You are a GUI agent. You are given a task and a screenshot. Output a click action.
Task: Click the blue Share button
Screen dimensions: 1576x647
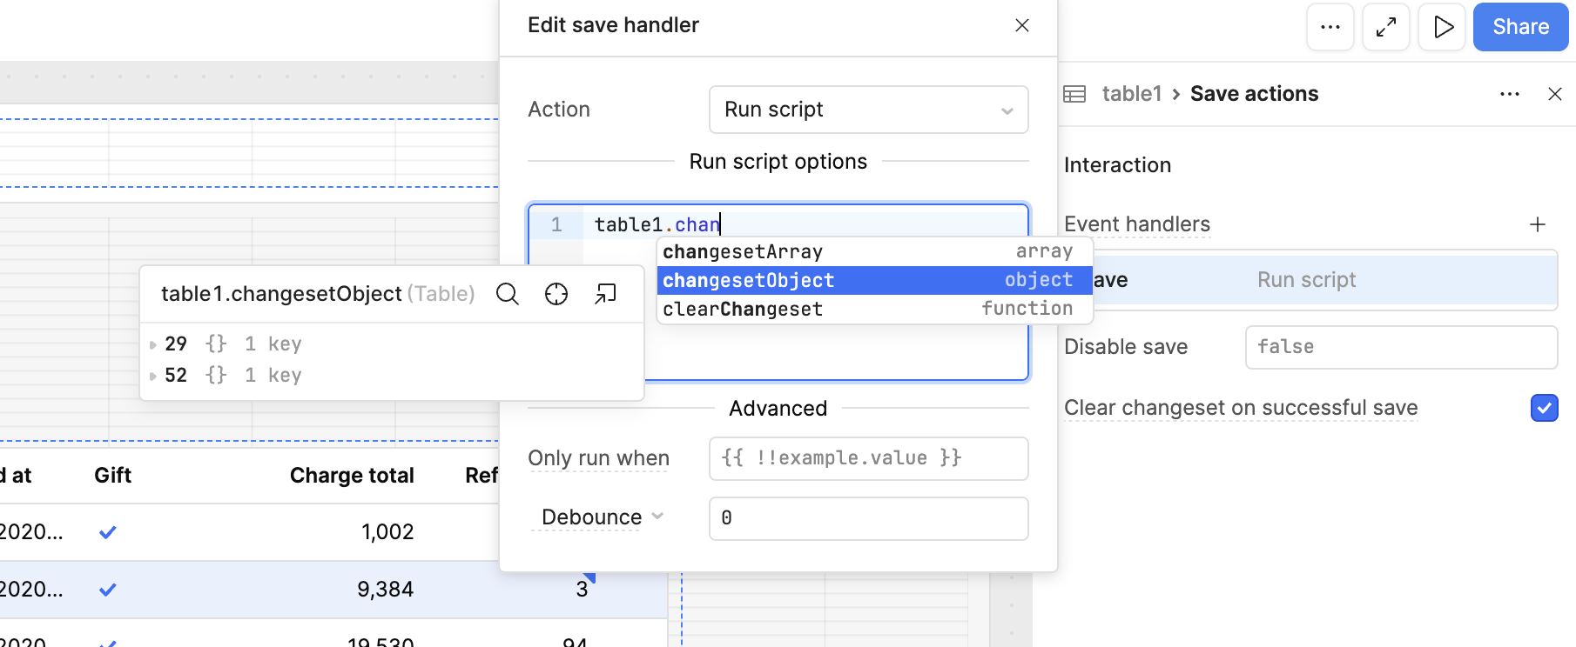click(x=1520, y=27)
